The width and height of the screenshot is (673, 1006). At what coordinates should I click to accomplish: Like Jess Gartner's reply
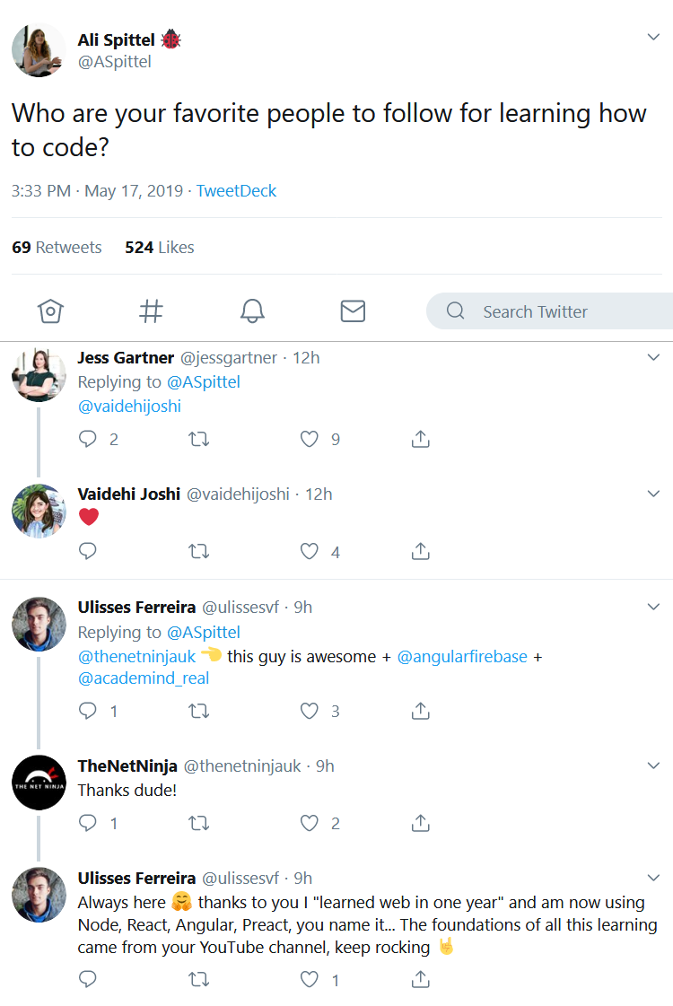(310, 439)
